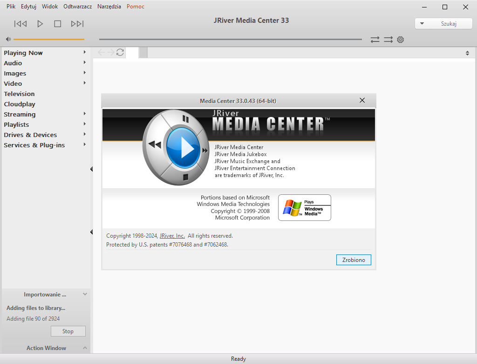This screenshot has height=364, width=477.
Task: Click the Action Window header
Action: pyautogui.click(x=46, y=348)
